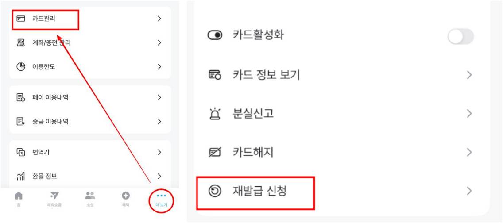This screenshot has width=503, height=223.
Task: Open 페이 이용내역 document icon
Action: (x=21, y=97)
